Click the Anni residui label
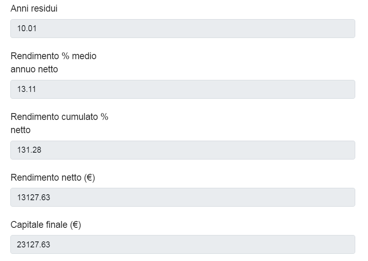Viewport: 368px width, 261px height. 34,8
